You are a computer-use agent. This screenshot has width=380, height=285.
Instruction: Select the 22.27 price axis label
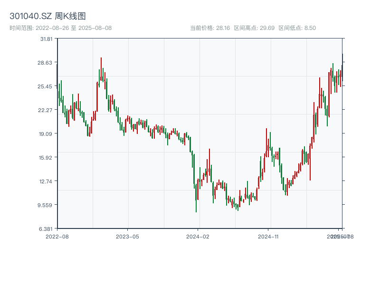pyautogui.click(x=47, y=110)
